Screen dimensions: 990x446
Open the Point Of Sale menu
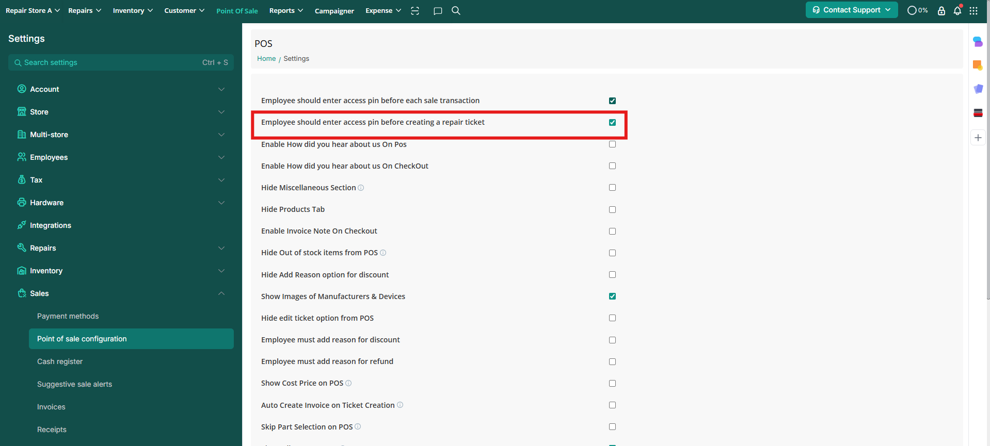237,11
